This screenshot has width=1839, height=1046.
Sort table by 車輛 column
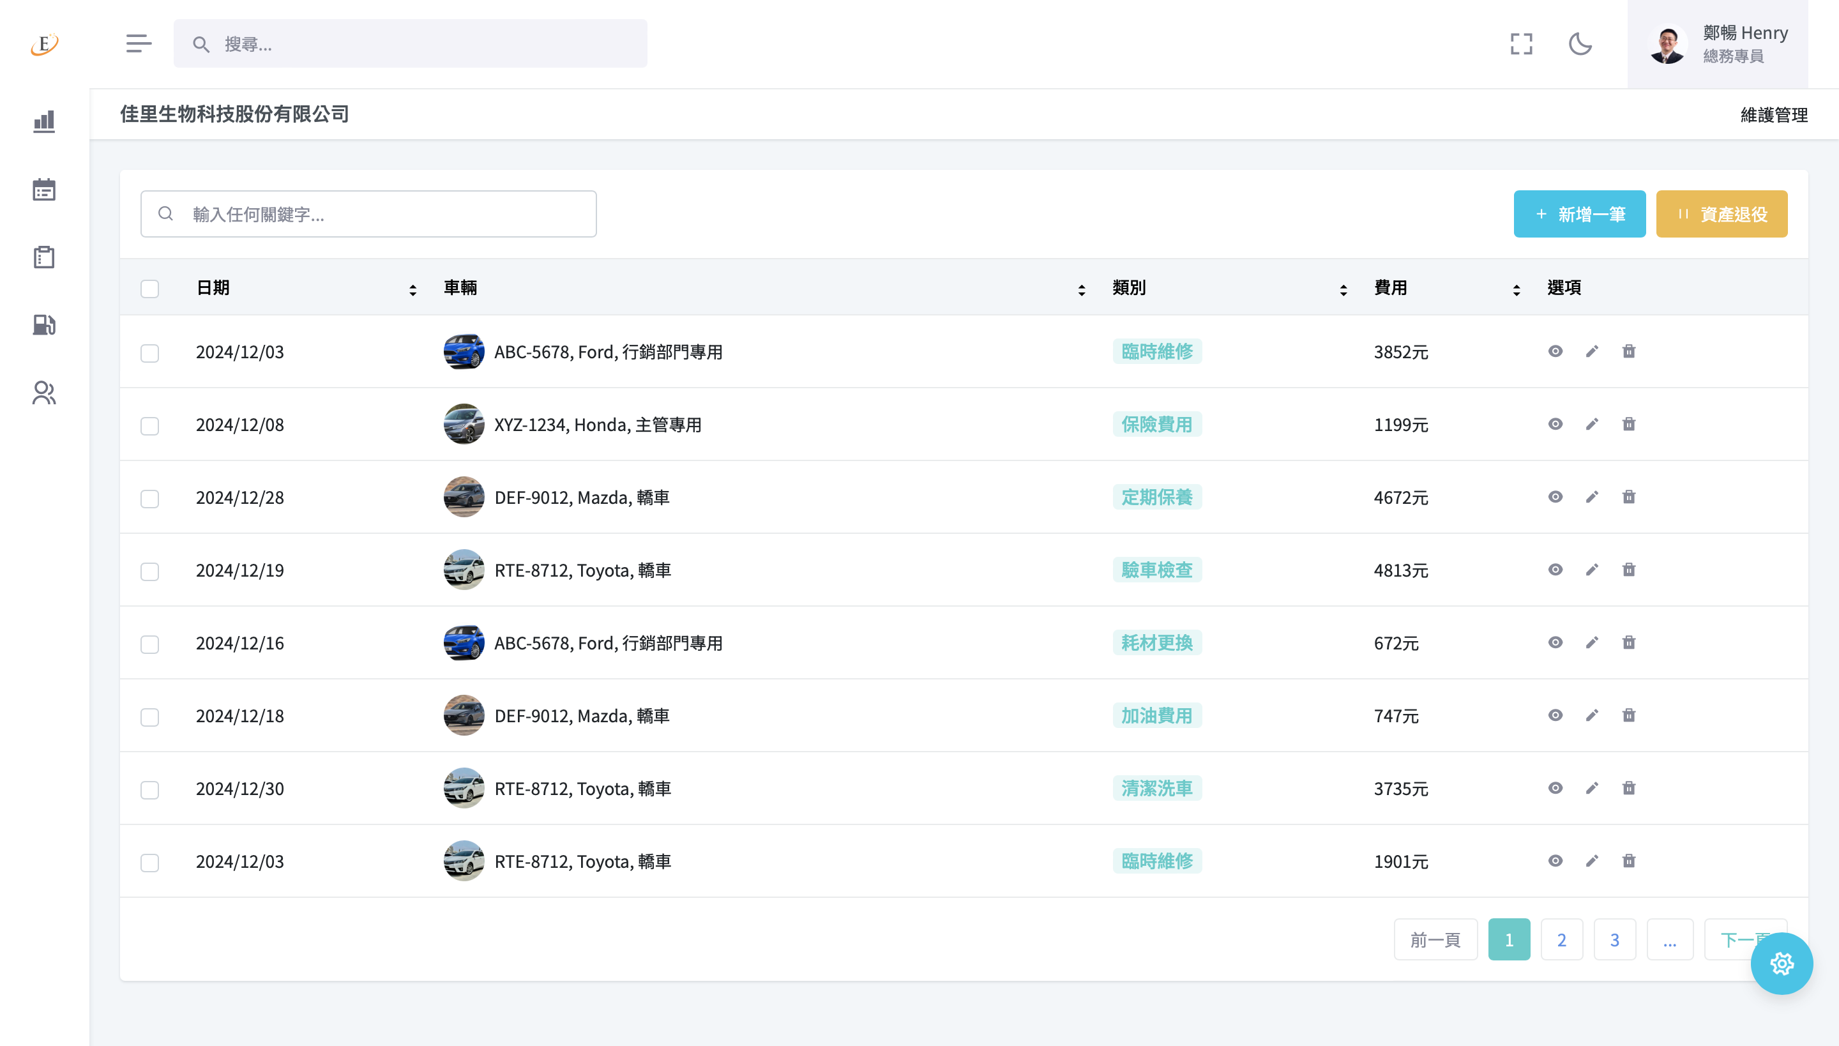1081,289
